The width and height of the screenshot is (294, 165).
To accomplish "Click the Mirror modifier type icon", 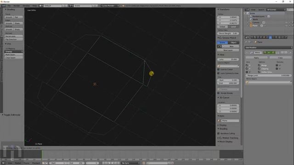I will point(251,53).
